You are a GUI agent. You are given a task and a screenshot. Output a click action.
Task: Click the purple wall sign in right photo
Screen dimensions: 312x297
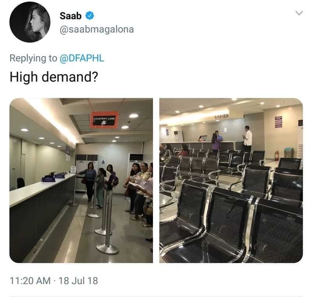(x=278, y=122)
